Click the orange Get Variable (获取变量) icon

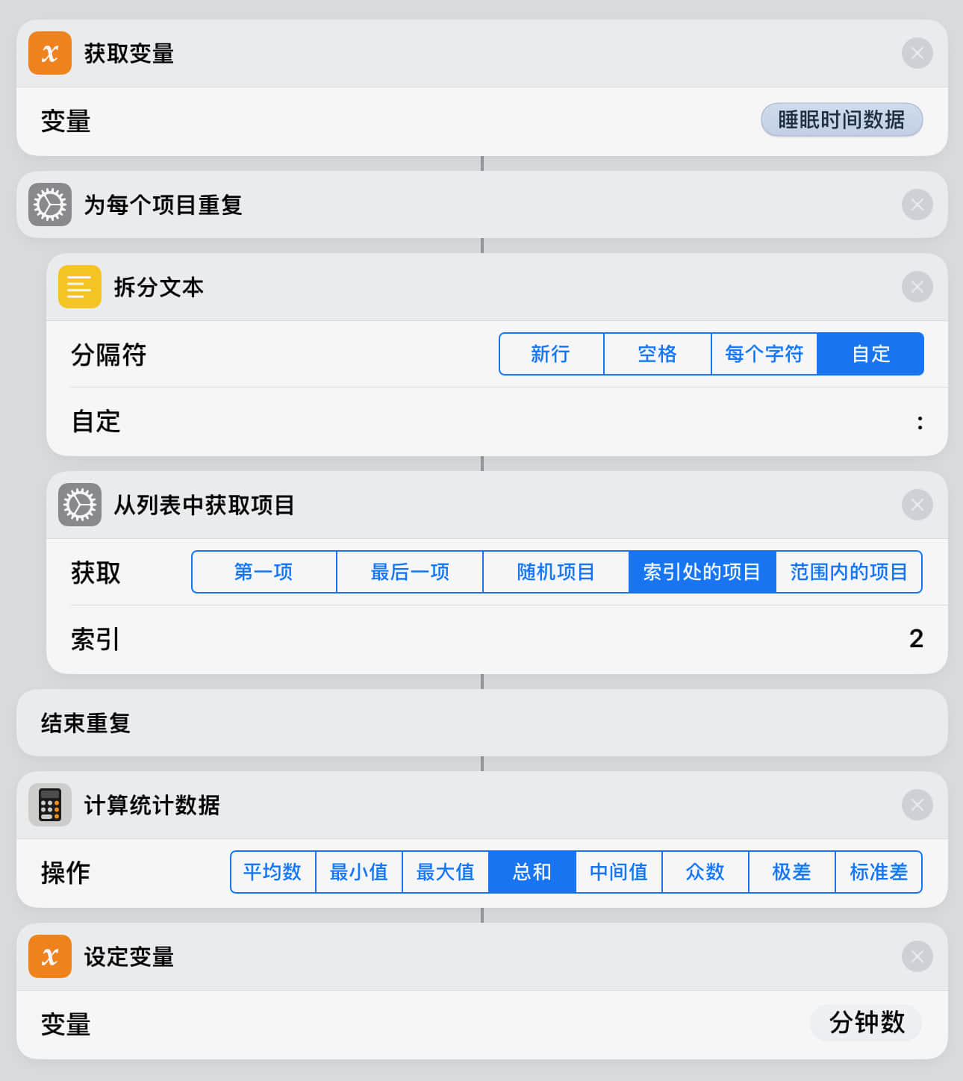(x=50, y=53)
